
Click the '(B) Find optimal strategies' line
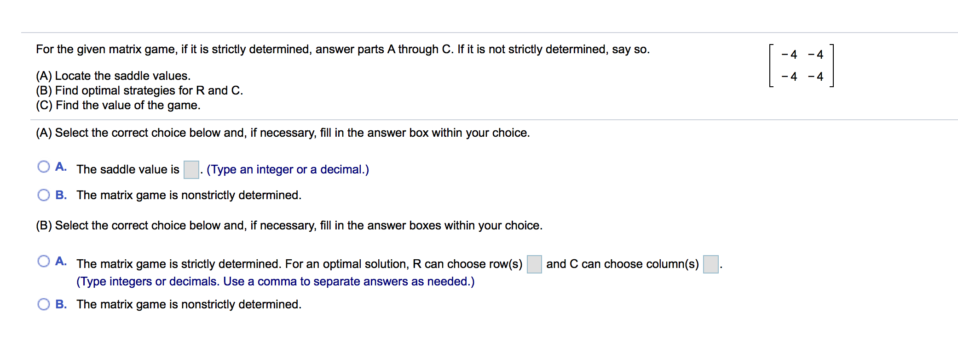(139, 90)
